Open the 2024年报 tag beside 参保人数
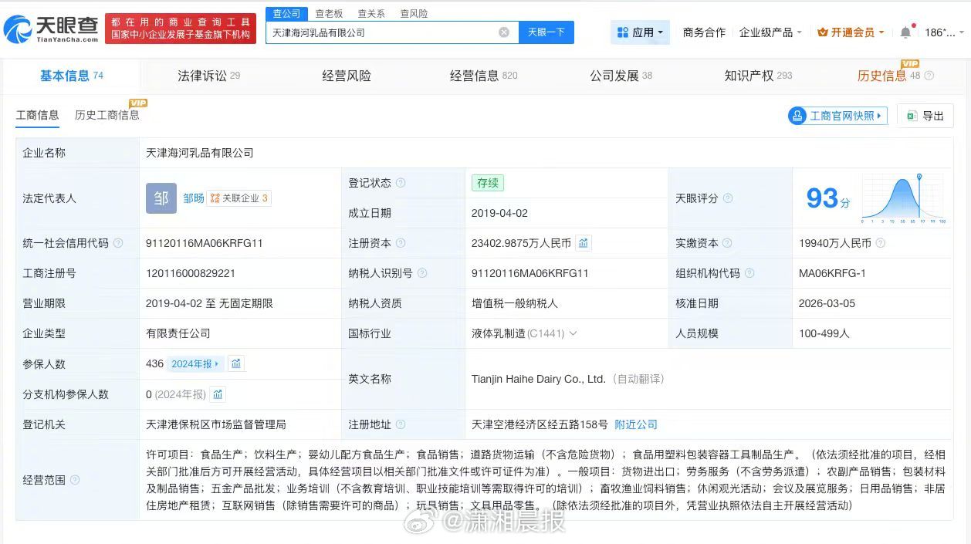 196,363
